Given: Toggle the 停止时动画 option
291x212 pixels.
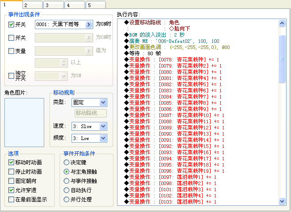Looking at the screenshot, I should 11,171.
